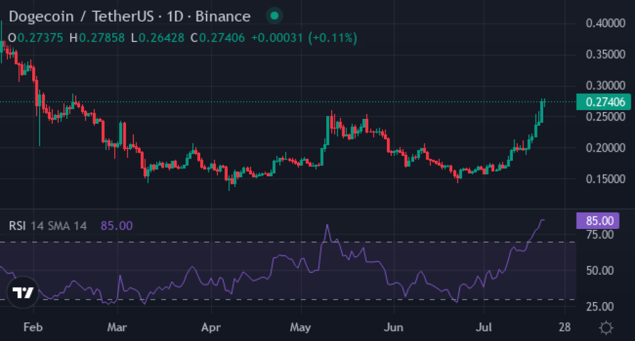Screen dimensions: 635x341
Task: Click the Jul time axis label
Action: [x=484, y=327]
